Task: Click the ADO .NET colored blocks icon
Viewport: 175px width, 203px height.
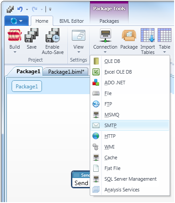Action: [x=96, y=83]
